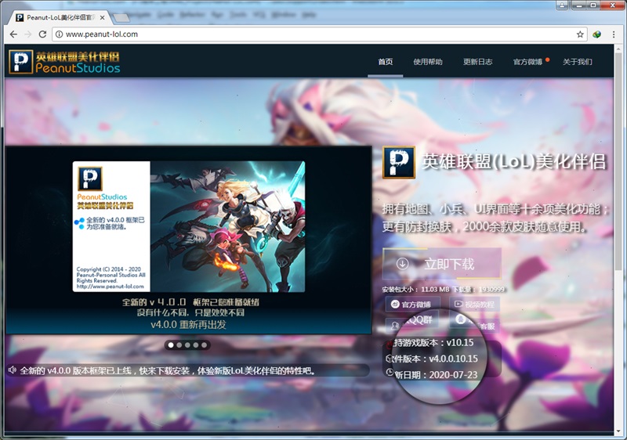Open the 客服 customer service button
The width and height of the screenshot is (627, 440).
[x=475, y=323]
